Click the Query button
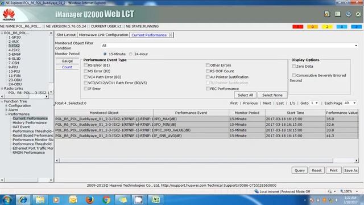Viewport: 364px width, 205px height. (300, 170)
